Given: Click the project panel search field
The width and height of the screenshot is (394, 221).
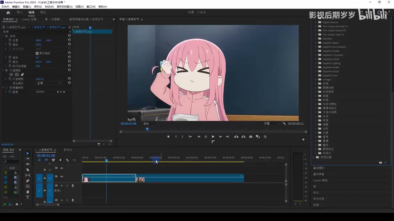Looking at the screenshot, I should pos(11,162).
